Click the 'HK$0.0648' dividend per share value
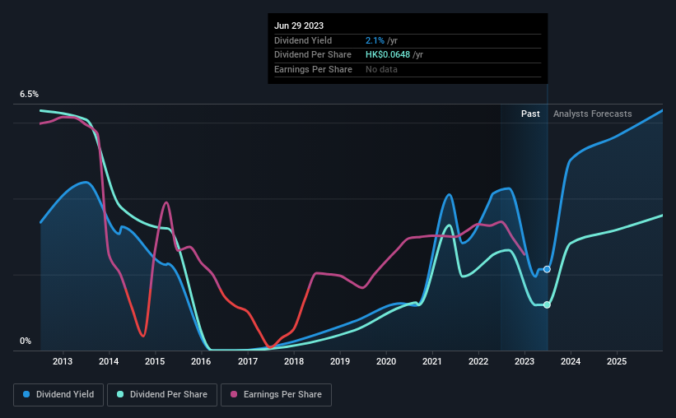The height and width of the screenshot is (418, 676). click(388, 55)
